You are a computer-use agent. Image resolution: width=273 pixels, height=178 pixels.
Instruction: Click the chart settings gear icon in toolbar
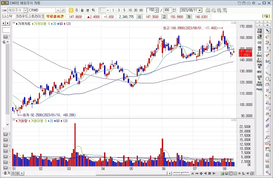[x=213, y=10]
